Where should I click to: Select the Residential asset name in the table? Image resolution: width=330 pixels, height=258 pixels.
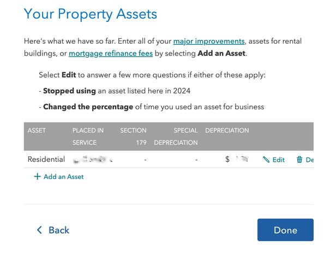click(46, 159)
